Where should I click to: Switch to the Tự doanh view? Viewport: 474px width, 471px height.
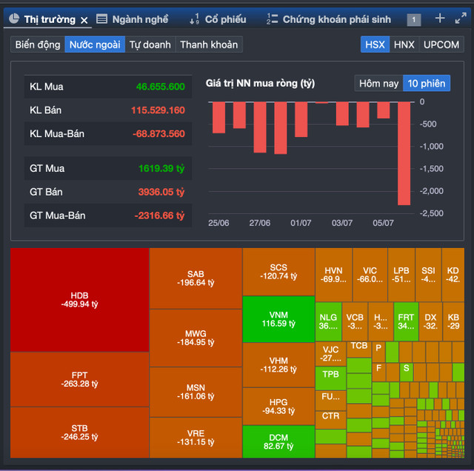[150, 44]
